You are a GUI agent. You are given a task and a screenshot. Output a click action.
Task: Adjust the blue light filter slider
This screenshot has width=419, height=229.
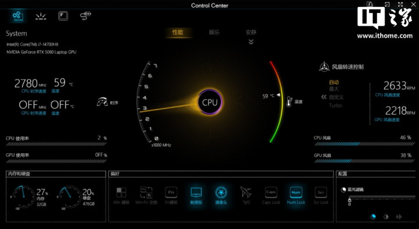point(382,197)
